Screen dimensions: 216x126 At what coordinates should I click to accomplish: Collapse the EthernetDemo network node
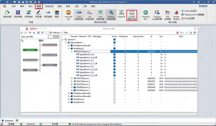(x=66, y=42)
